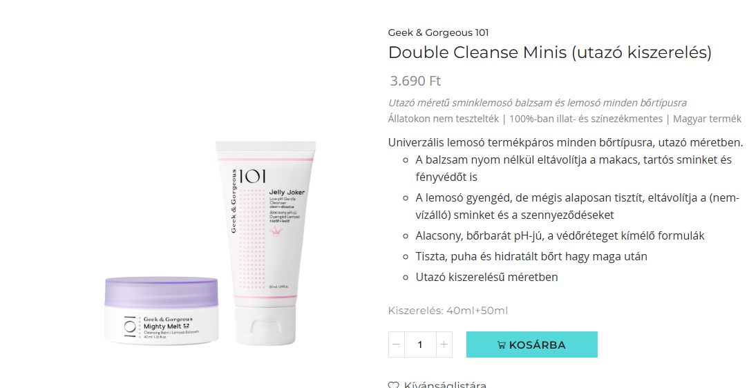Select the Magyar termék label
This screenshot has width=749, height=388.
point(707,118)
